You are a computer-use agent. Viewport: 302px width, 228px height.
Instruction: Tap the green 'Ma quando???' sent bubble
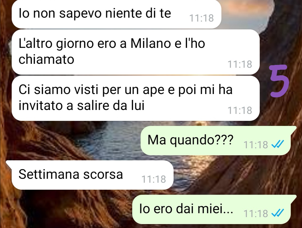[218, 140]
